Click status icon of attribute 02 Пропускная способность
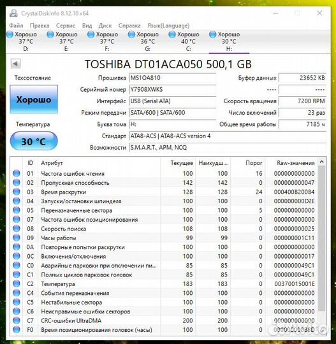This screenshot has height=344, width=336. (x=17, y=183)
